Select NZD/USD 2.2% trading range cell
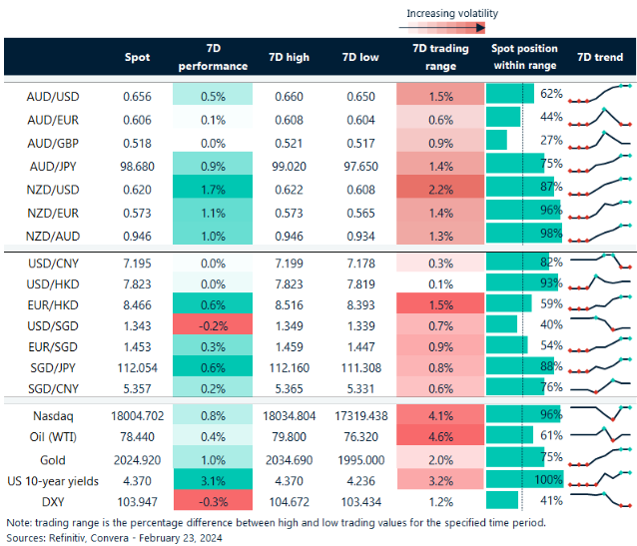 439,188
